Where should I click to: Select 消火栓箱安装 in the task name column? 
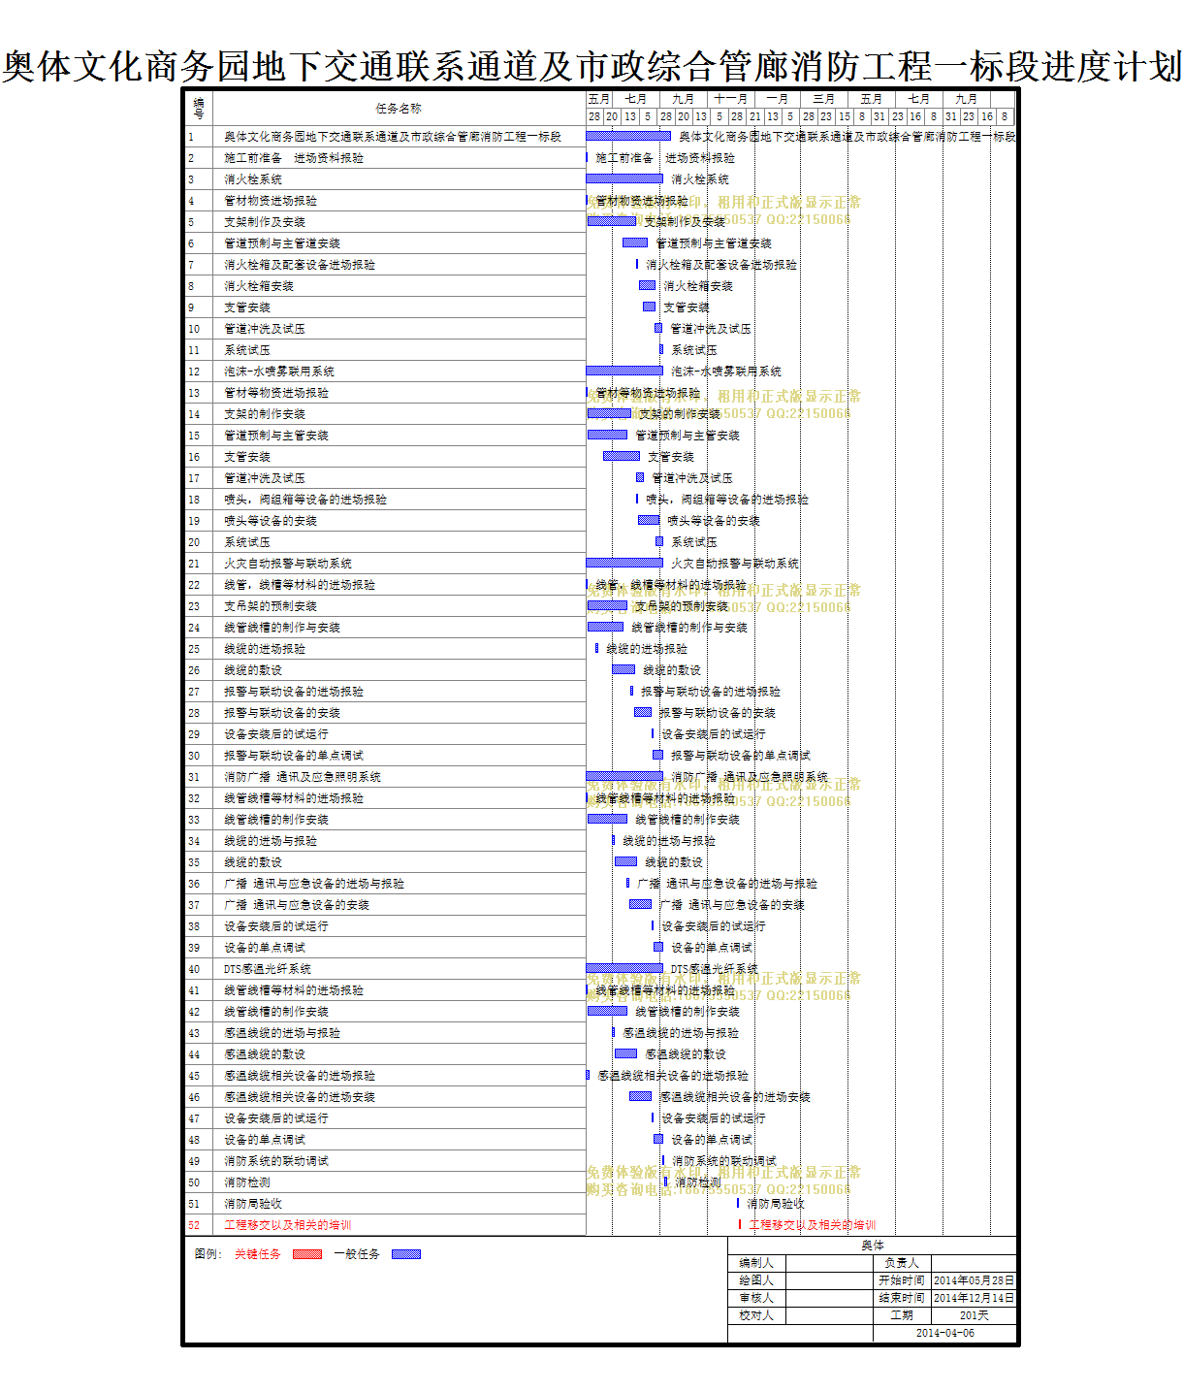pos(259,286)
